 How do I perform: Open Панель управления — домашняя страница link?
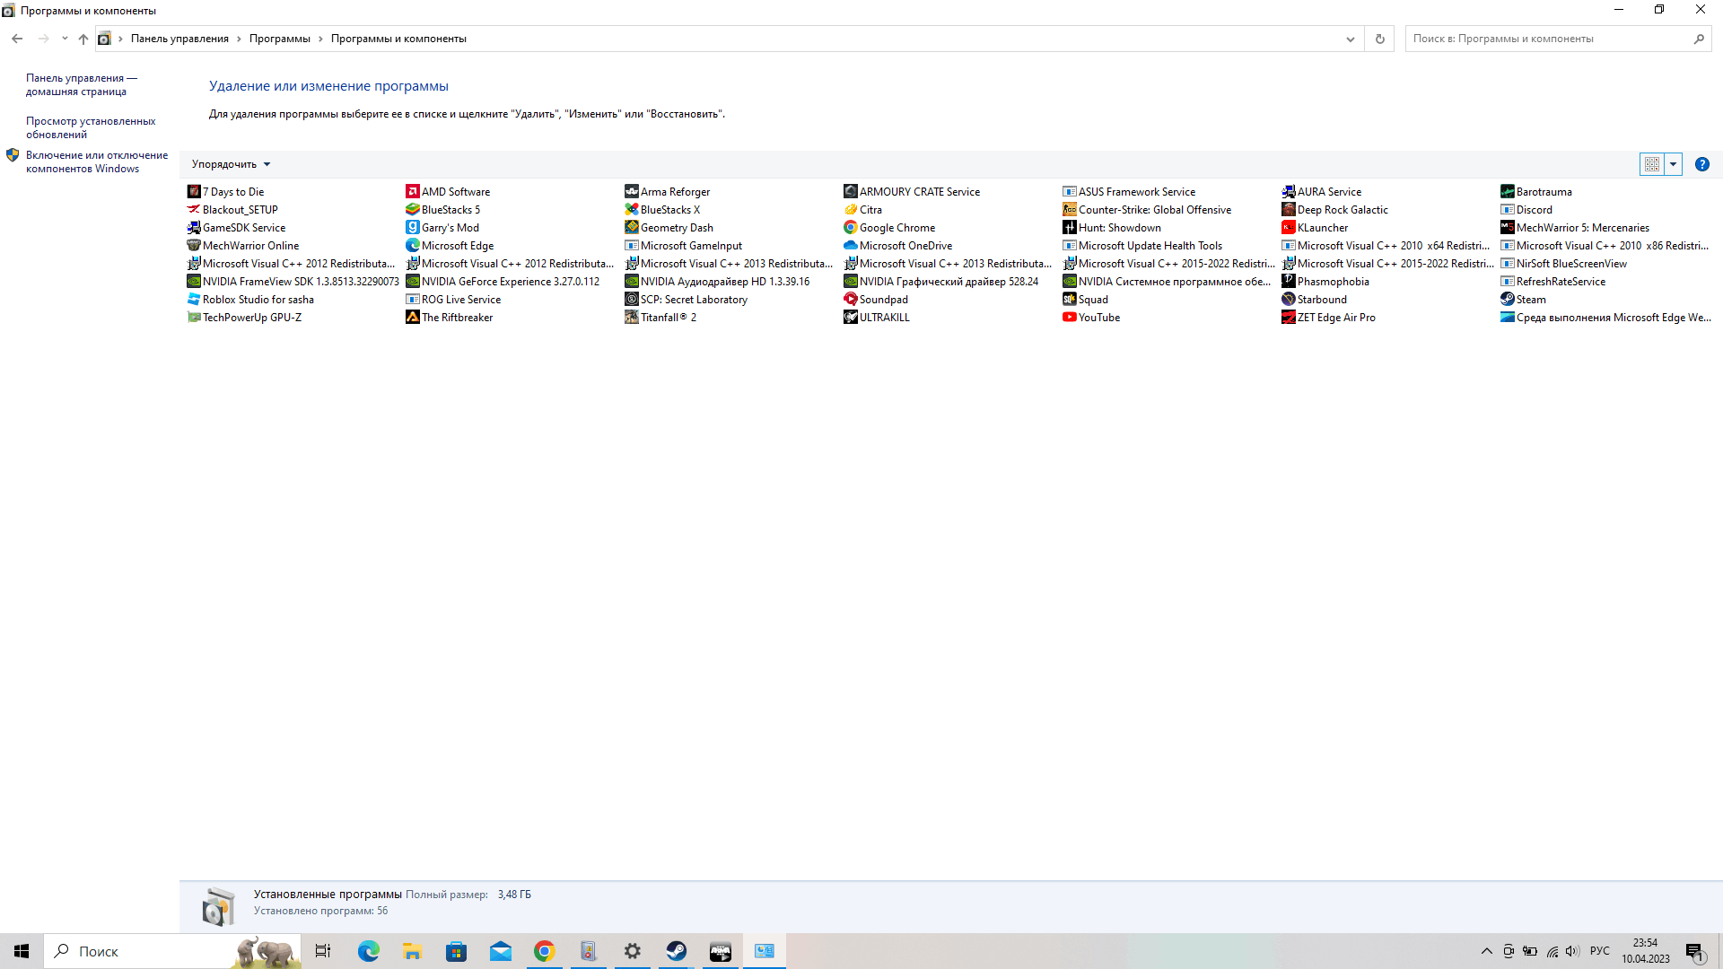point(82,84)
